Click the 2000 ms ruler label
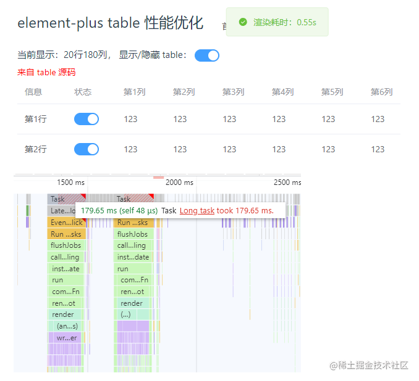Image resolution: width=419 pixels, height=381 pixels. coord(179,182)
